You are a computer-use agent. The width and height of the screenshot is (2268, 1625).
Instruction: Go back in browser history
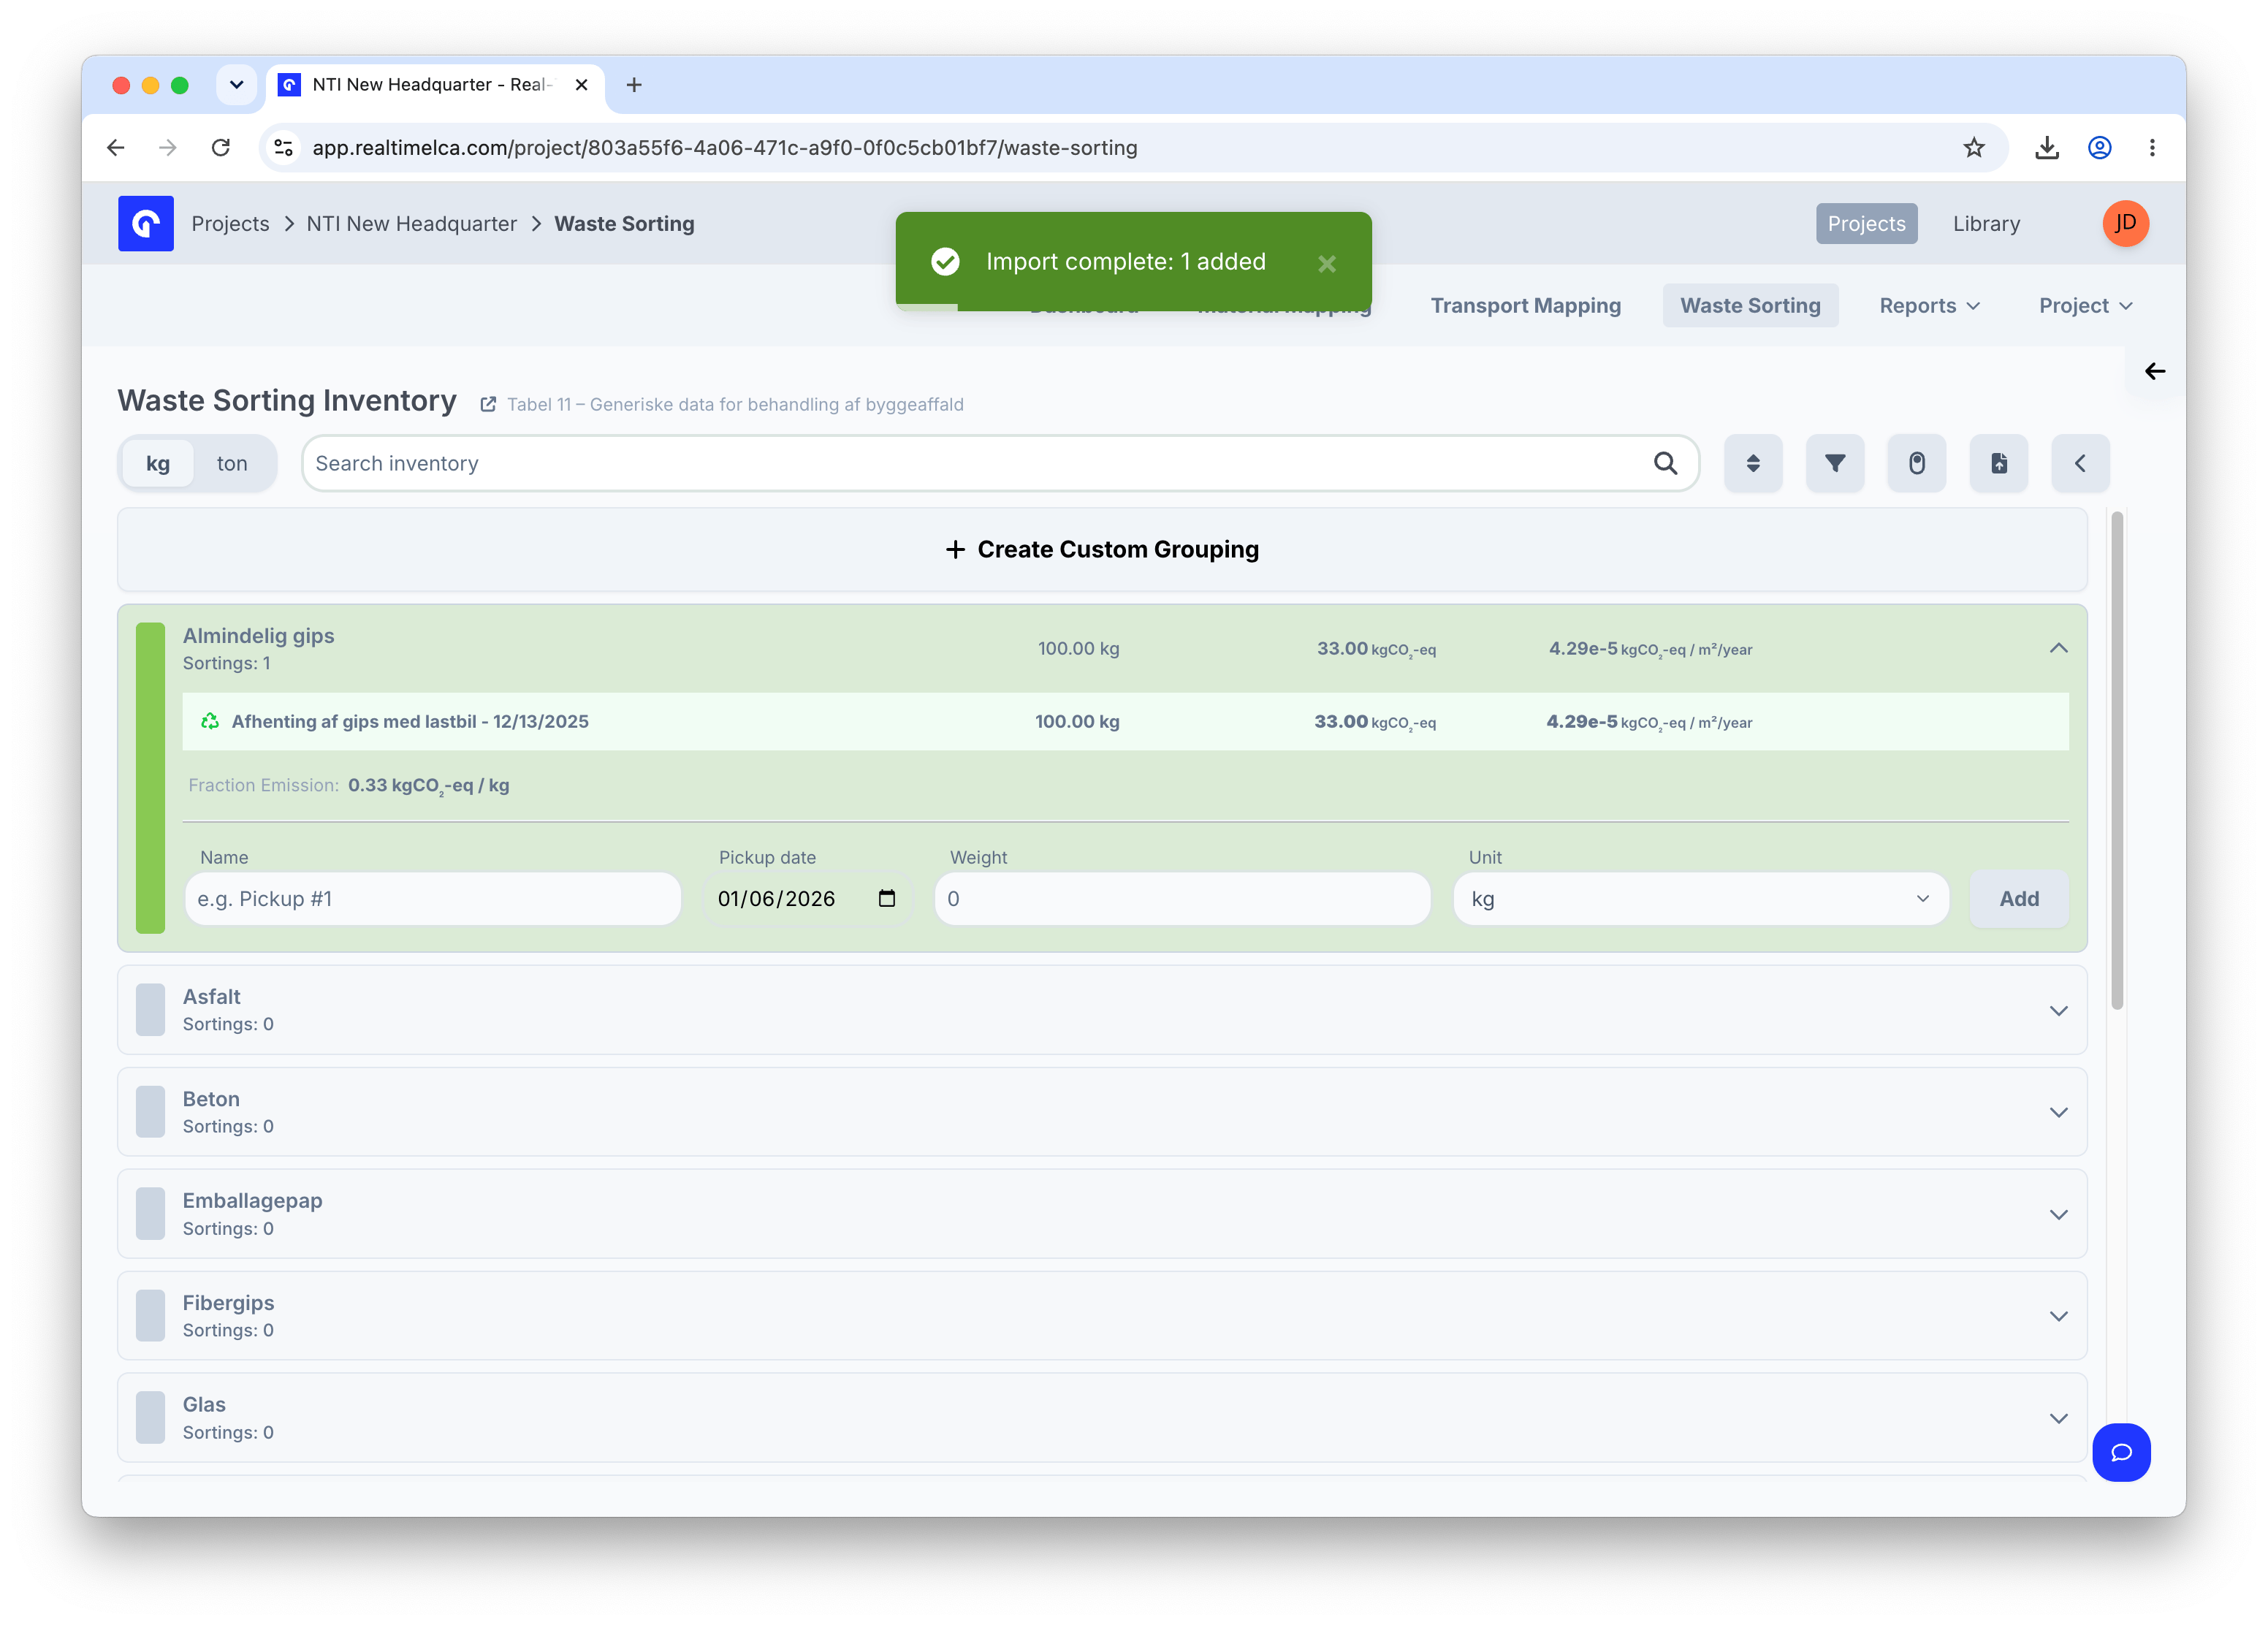(116, 148)
